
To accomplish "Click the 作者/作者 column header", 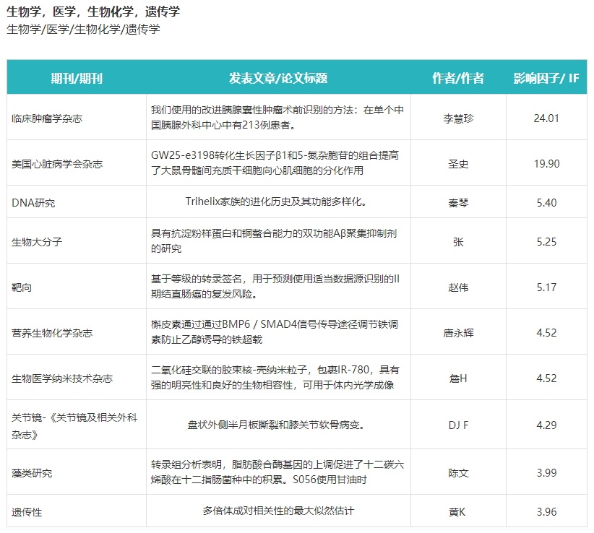I will pyautogui.click(x=458, y=78).
